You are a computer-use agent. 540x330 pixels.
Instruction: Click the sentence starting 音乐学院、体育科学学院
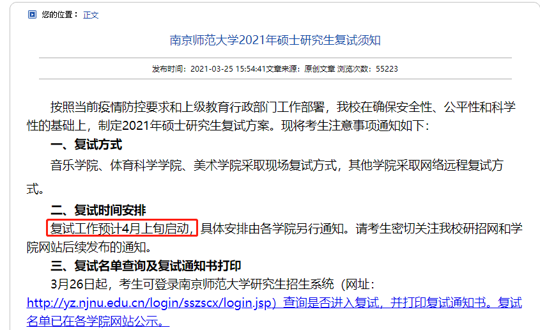(x=276, y=165)
